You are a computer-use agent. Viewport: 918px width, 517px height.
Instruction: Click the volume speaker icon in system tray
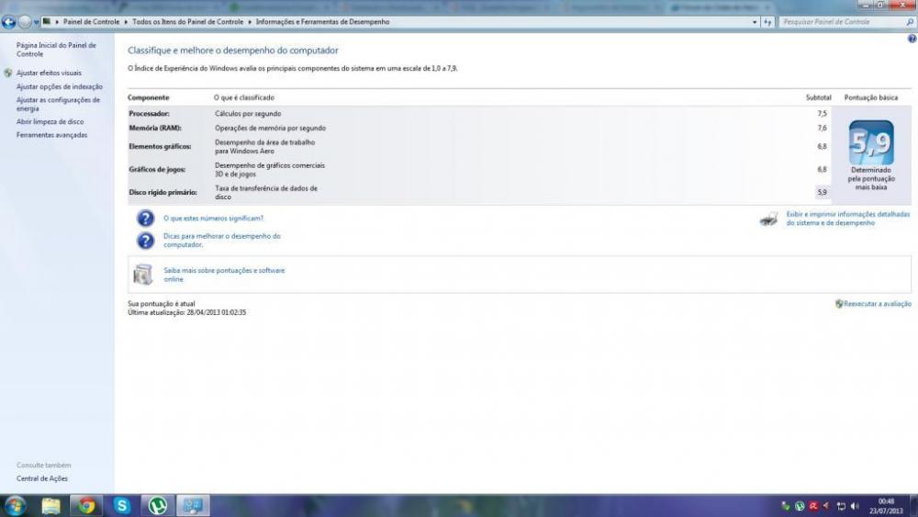[x=855, y=506]
